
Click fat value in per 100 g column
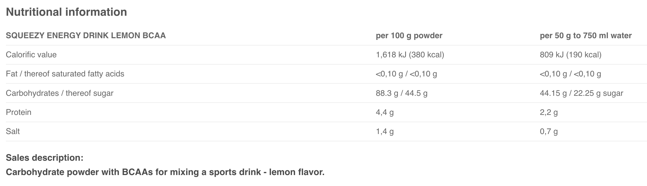[406, 74]
